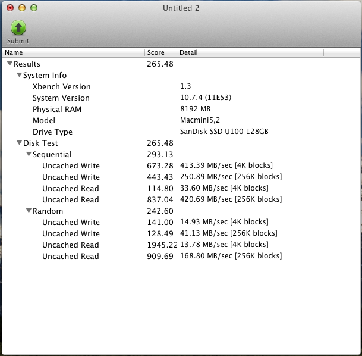Click the score 837.04
The height and width of the screenshot is (356, 362).
160,200
